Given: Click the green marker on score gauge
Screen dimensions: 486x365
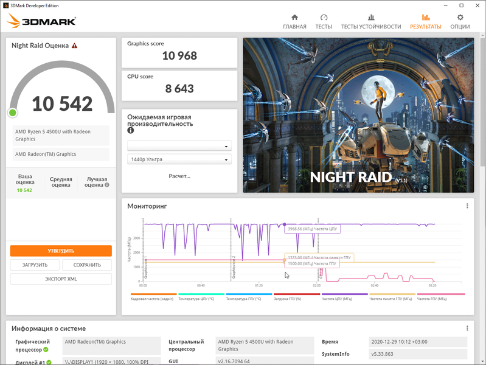Looking at the screenshot, I should pyautogui.click(x=13, y=113).
